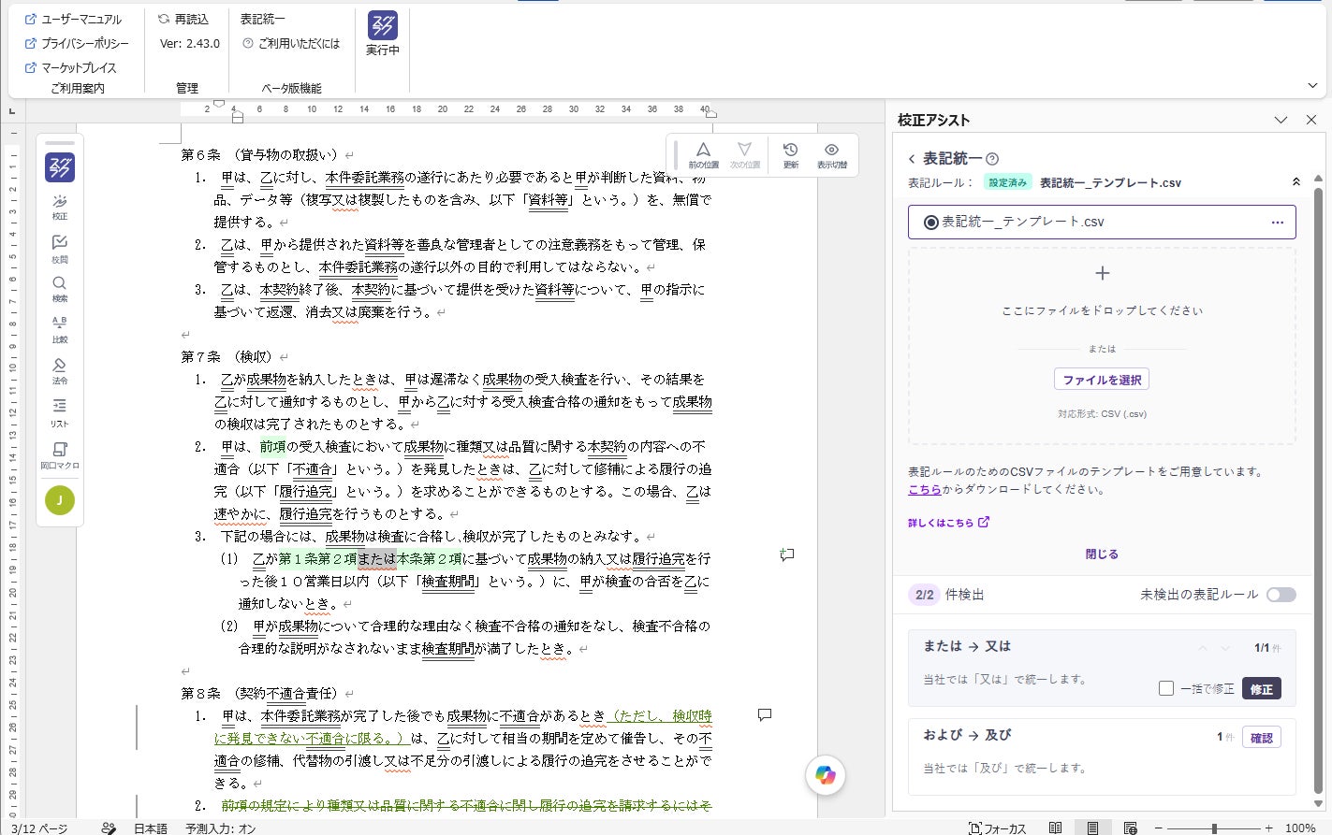
Task: Click the 100% zoom level
Action: 1300,828
